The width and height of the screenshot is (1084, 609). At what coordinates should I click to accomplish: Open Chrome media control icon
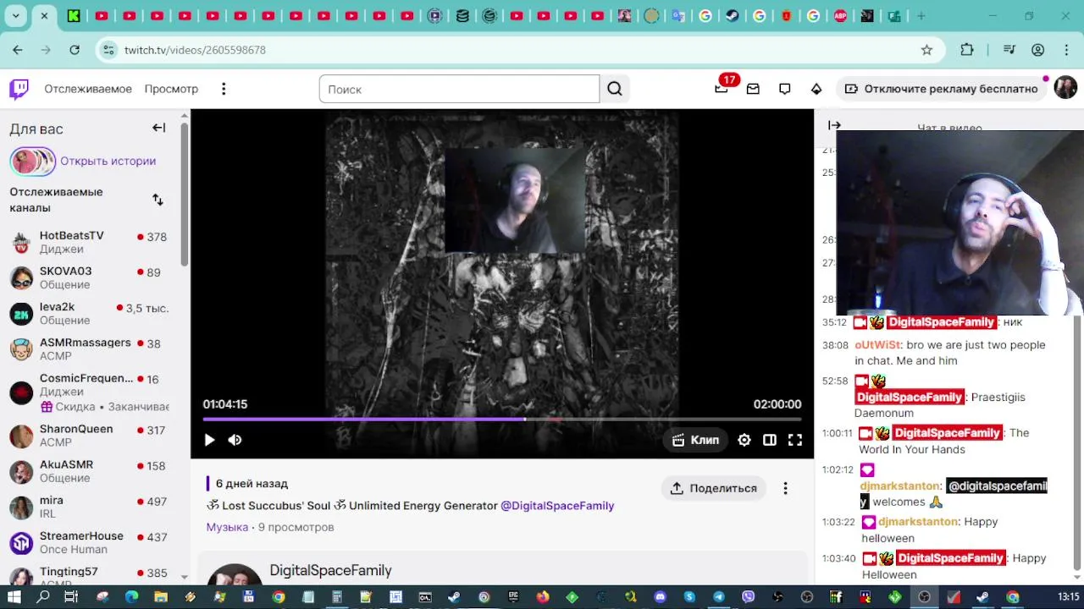(x=1009, y=50)
